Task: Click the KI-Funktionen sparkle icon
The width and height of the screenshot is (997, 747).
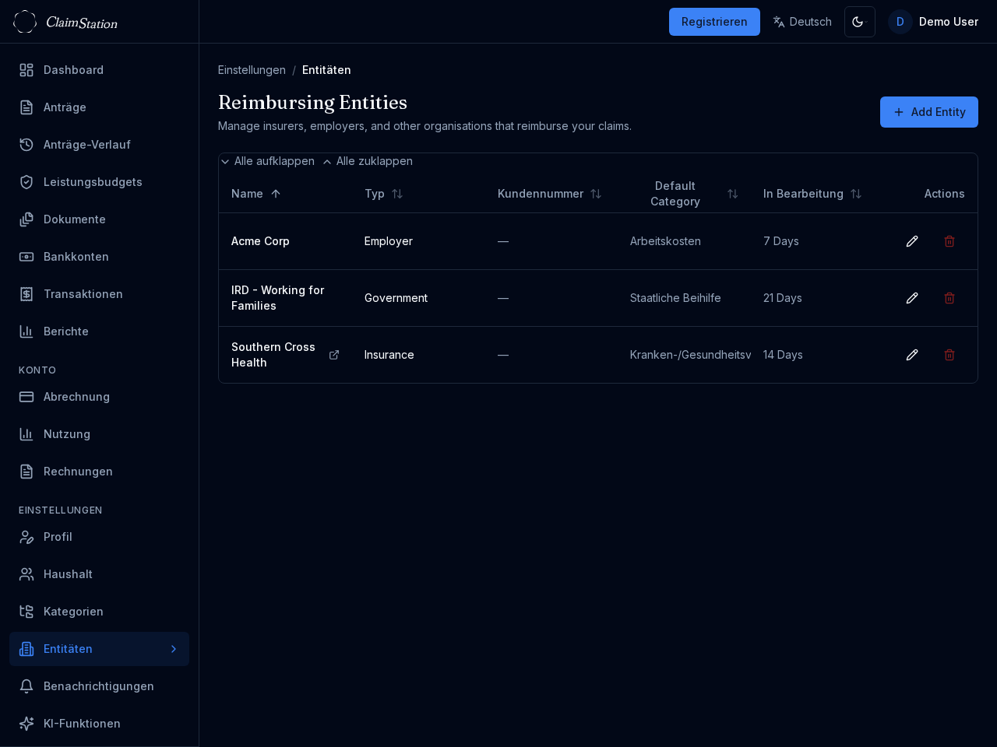Action: pyautogui.click(x=26, y=724)
